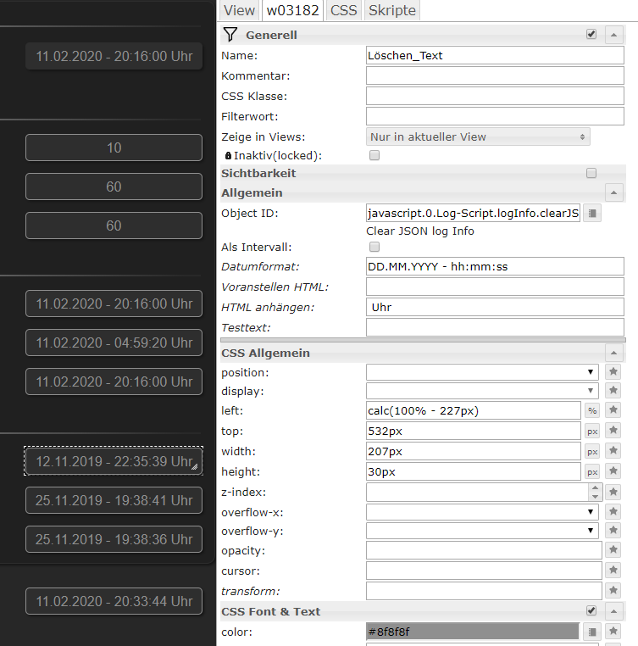Click the opacity input field
638x646 pixels.
click(484, 550)
